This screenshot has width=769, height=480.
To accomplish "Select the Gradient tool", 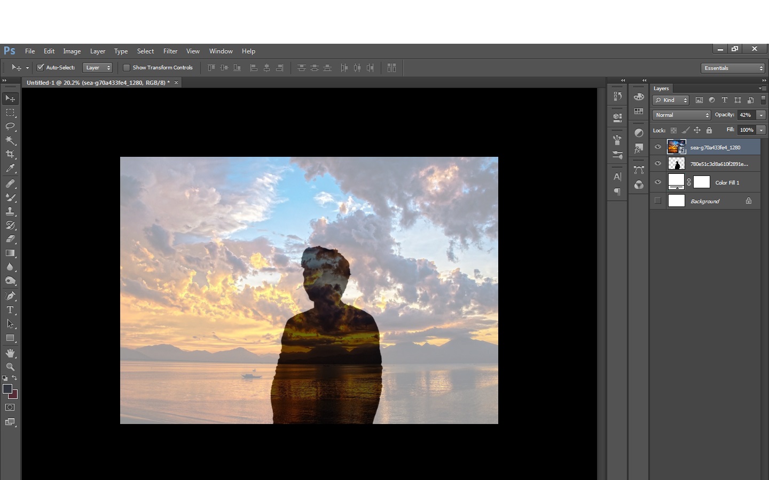I will click(10, 253).
